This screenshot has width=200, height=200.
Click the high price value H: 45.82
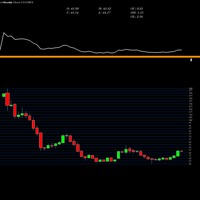(x=105, y=9)
